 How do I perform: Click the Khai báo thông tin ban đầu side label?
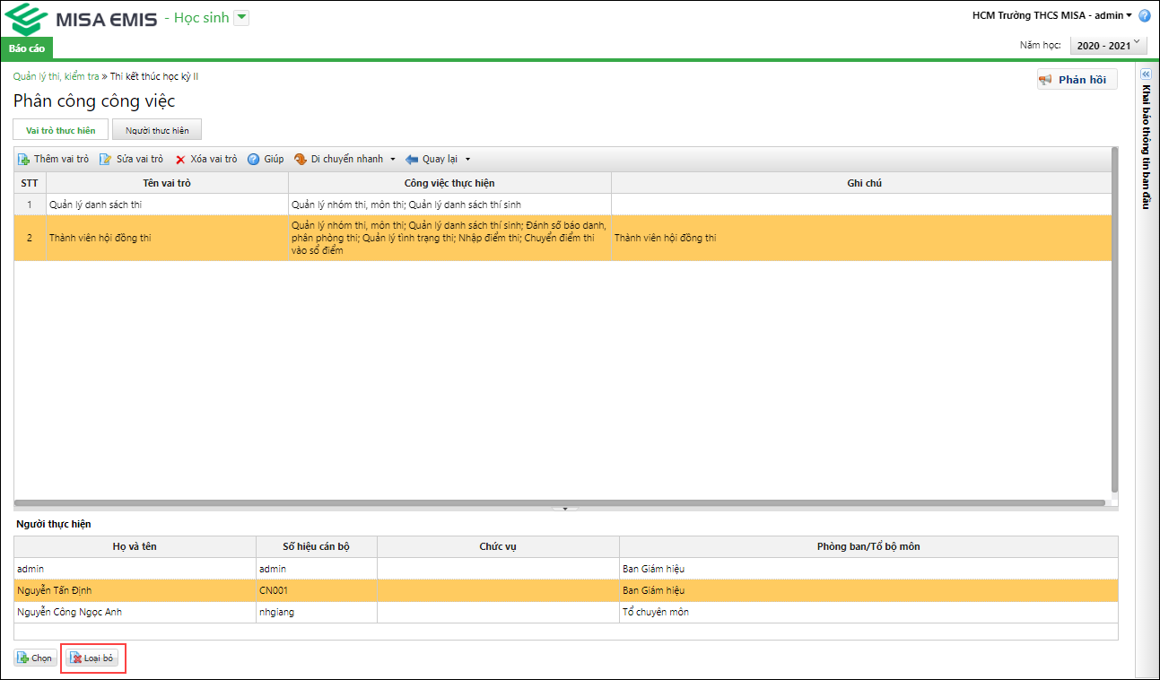click(1146, 146)
